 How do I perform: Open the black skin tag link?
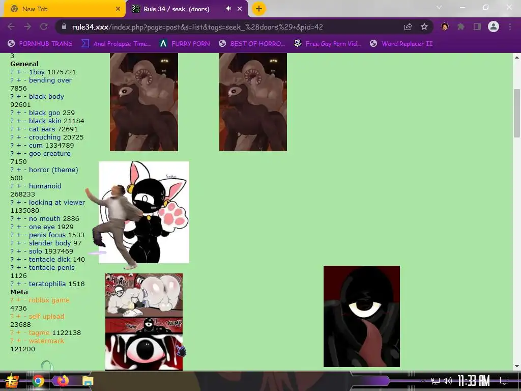(x=45, y=121)
